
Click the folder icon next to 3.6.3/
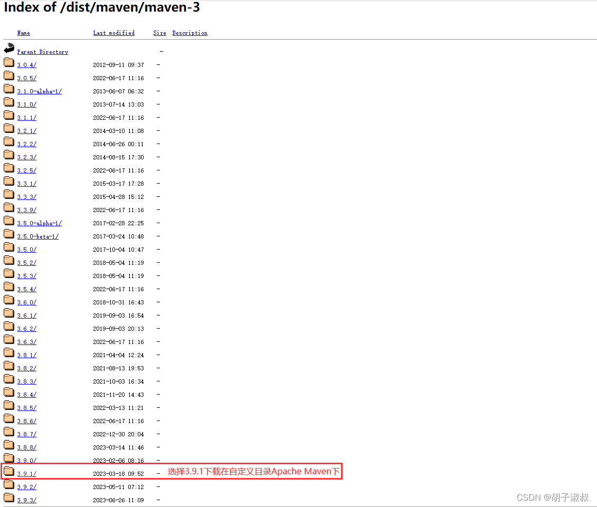8,339
